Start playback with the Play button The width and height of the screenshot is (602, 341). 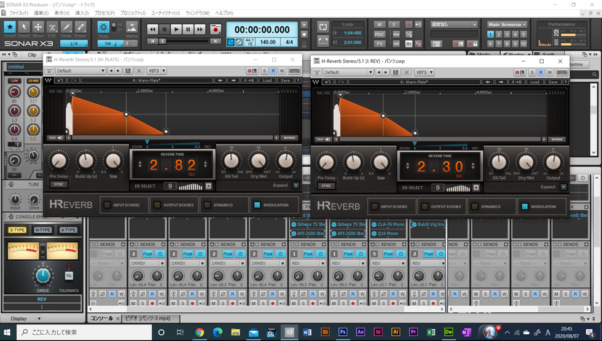176,29
